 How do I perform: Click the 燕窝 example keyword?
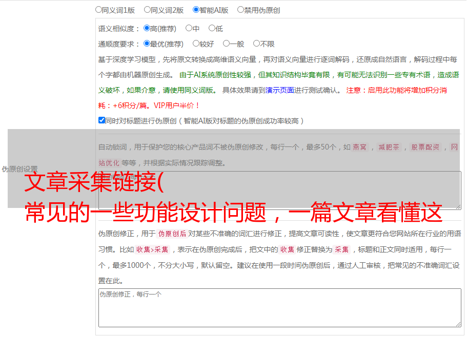tap(360, 147)
